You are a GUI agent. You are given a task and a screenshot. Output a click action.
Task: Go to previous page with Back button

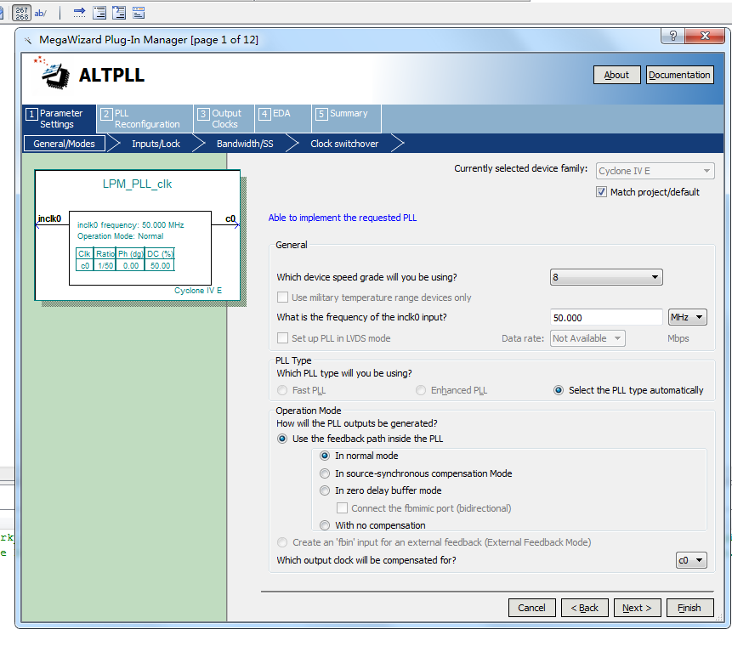584,608
